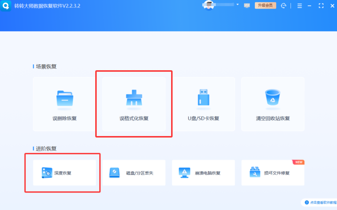Expand the account dropdown arrow
Image resolution: width=337 pixels, height=210 pixels.
(237, 4)
